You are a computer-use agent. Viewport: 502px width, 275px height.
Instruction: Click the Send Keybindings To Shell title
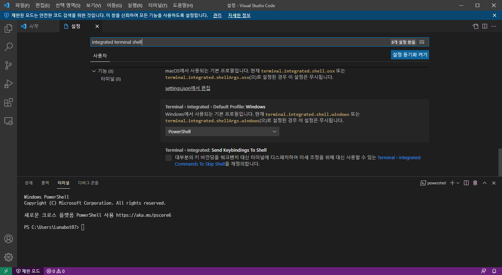click(216, 150)
